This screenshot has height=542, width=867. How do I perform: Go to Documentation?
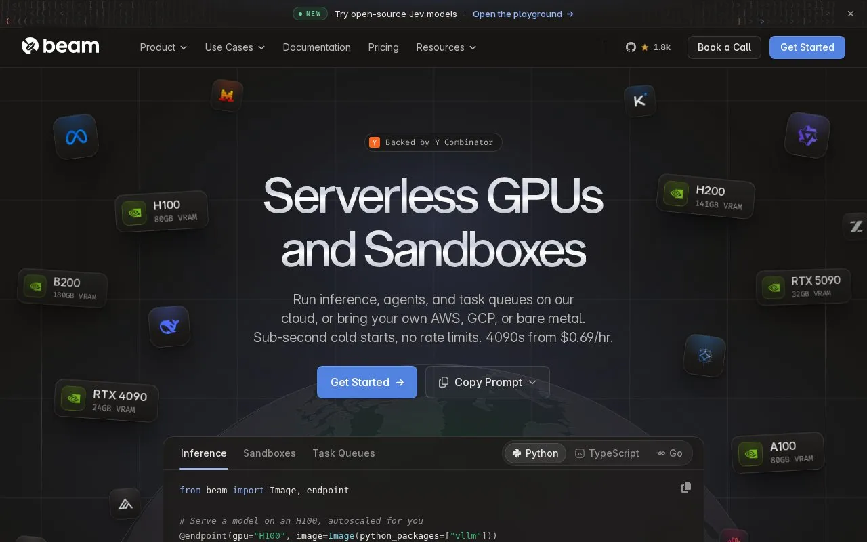[317, 47]
